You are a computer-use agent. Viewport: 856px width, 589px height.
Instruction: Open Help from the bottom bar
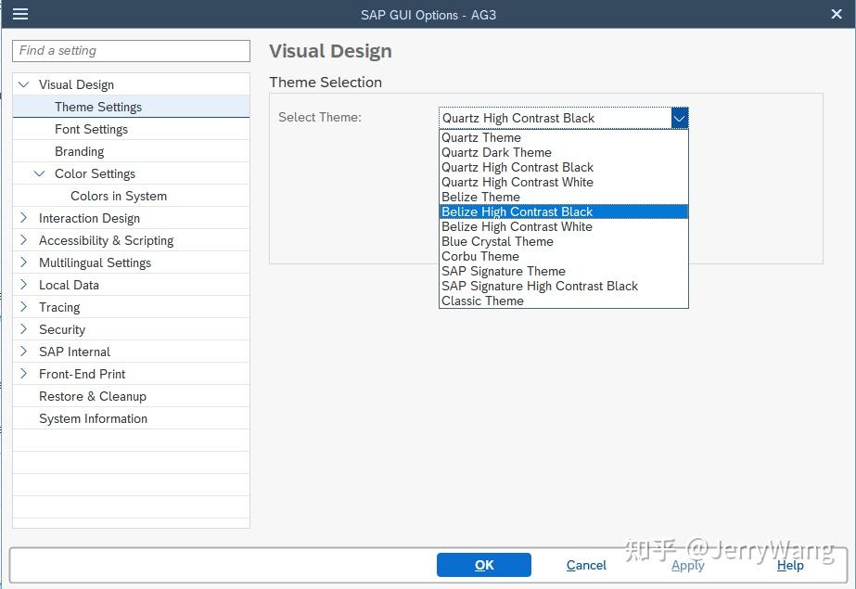[x=790, y=565]
